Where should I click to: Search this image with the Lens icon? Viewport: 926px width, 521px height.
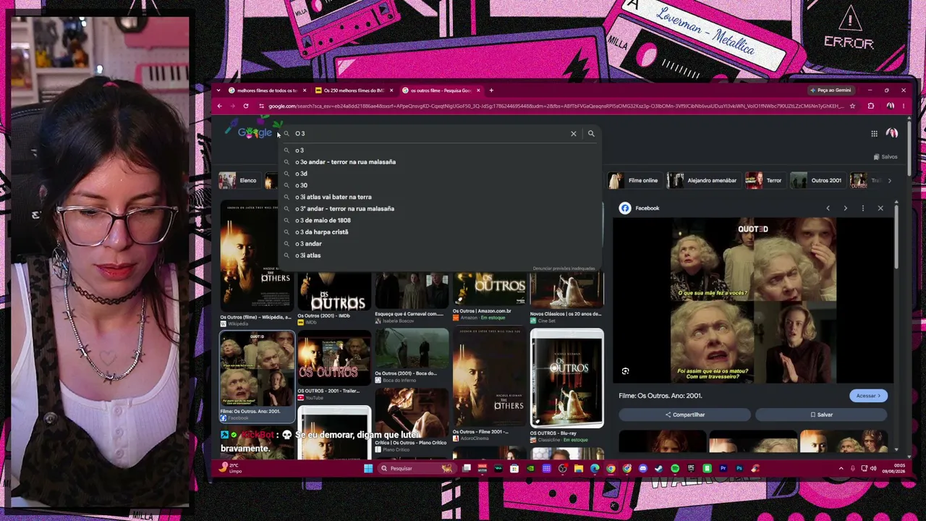625,371
